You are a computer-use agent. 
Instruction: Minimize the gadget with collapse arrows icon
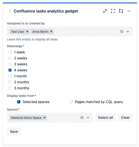point(105,11)
